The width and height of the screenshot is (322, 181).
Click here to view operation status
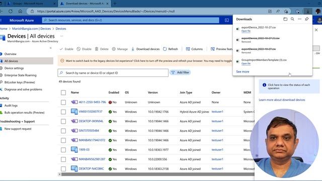click(x=289, y=86)
